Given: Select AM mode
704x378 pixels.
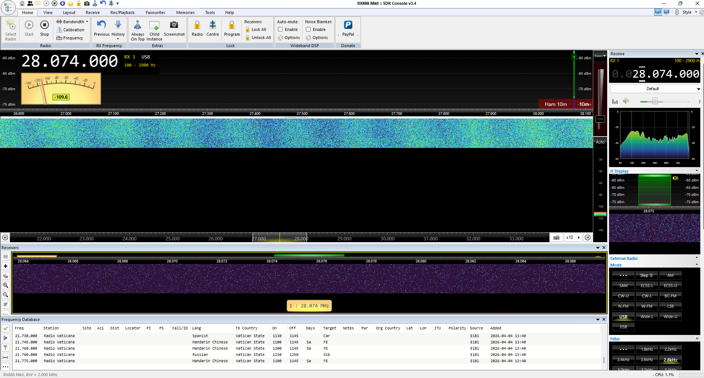Looking at the screenshot, I should [671, 275].
